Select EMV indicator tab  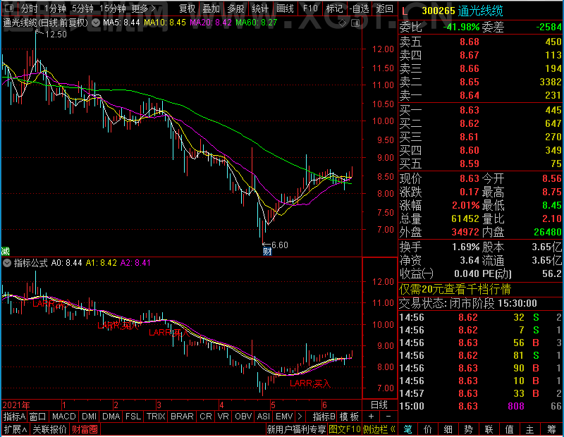coord(284,417)
